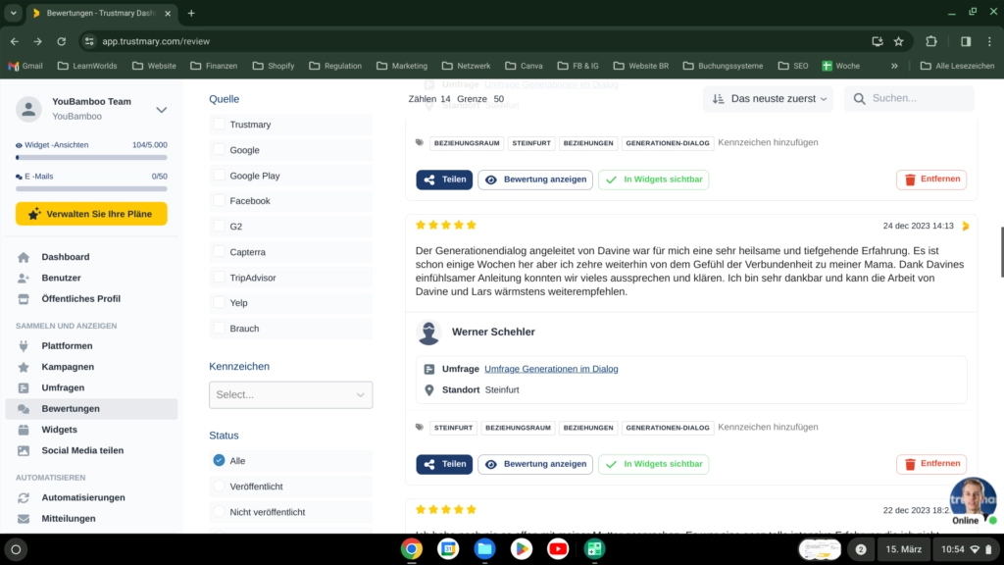Click the Suchen search field
Screen dimensions: 1004x565
pos(909,99)
